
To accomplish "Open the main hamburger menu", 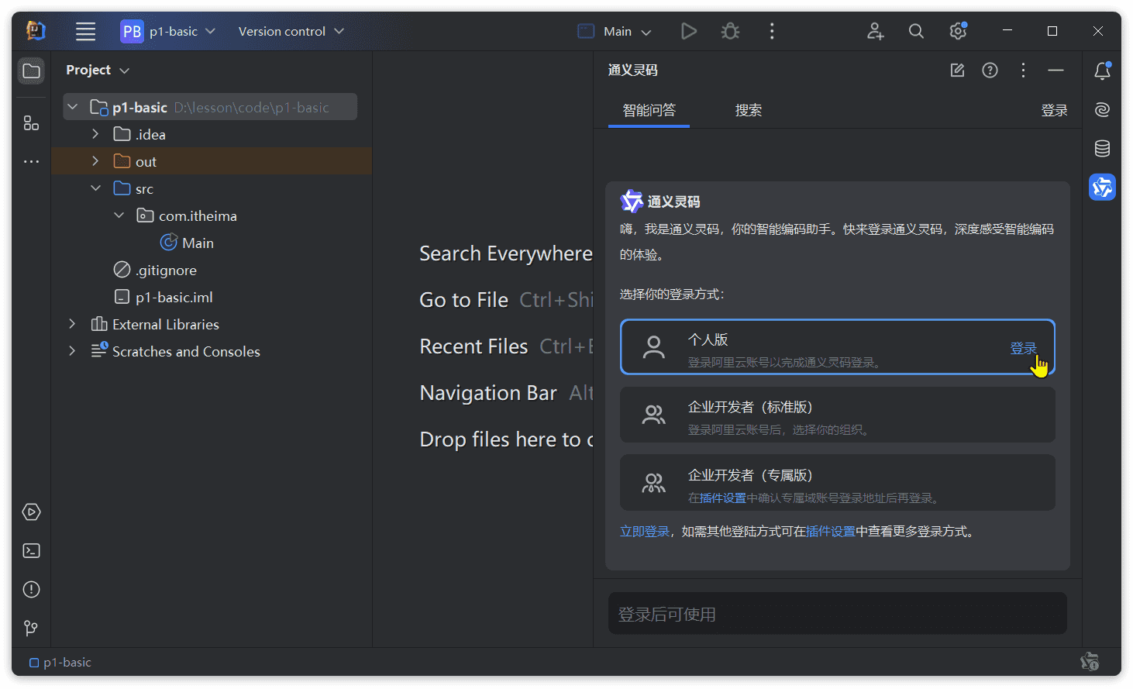I will point(85,31).
